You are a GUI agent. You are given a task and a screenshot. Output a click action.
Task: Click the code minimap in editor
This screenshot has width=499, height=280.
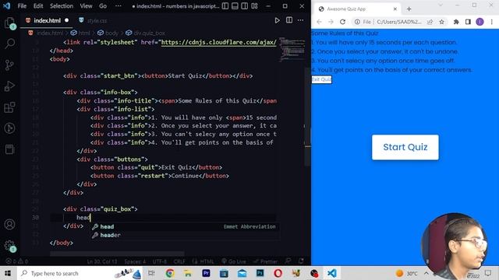click(292, 49)
